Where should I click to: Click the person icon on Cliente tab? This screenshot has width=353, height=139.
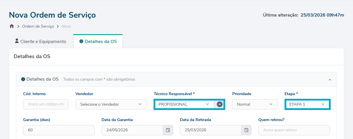tap(17, 41)
